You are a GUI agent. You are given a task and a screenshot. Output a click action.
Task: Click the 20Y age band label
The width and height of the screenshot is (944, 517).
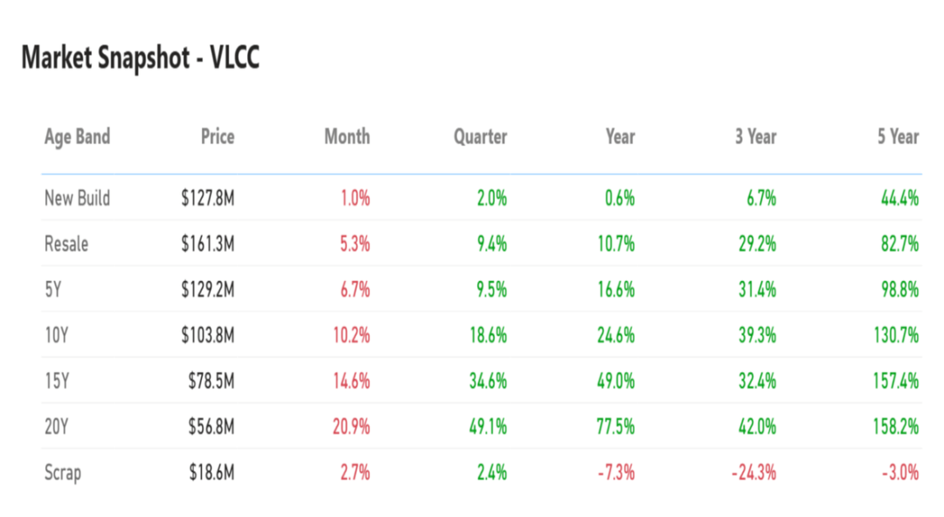(x=58, y=427)
